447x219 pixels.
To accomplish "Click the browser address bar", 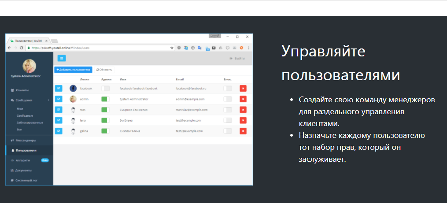I will pos(100,48).
